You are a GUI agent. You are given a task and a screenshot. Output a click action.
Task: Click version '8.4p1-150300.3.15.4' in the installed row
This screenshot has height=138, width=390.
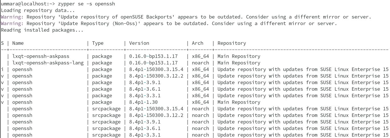pos(156,70)
